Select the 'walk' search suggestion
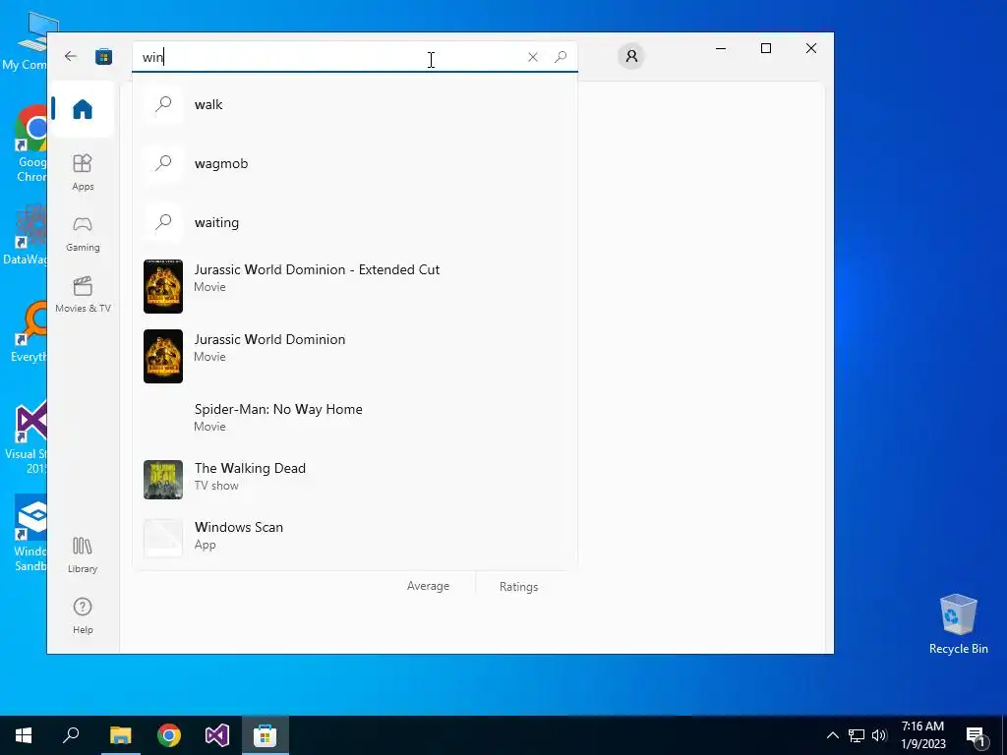 354,104
